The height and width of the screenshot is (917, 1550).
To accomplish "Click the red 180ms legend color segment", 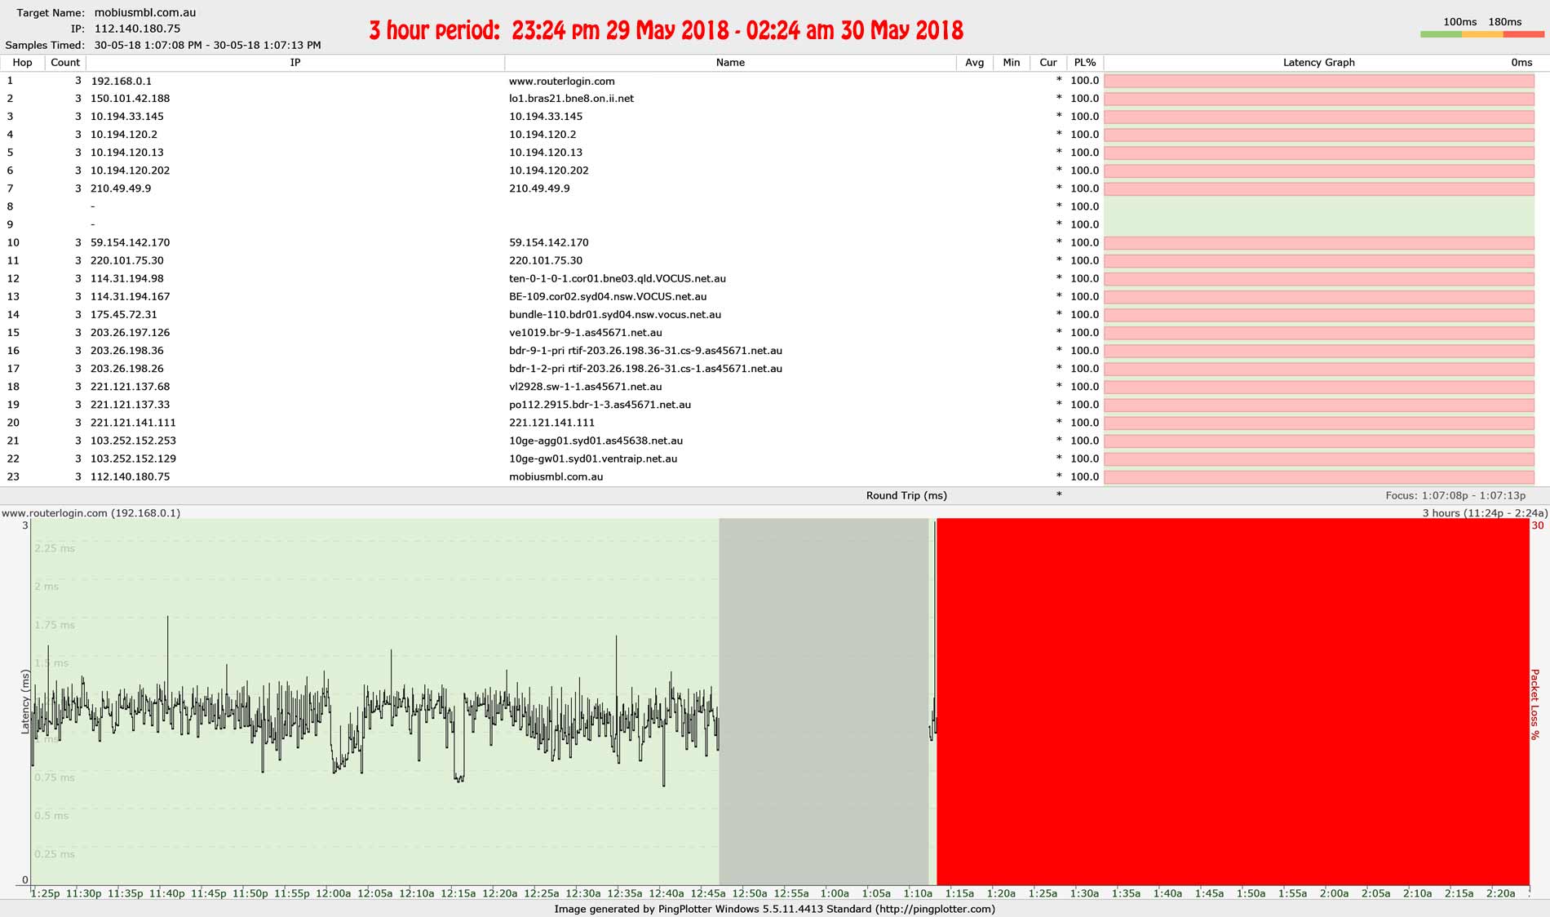I will 1524,35.
